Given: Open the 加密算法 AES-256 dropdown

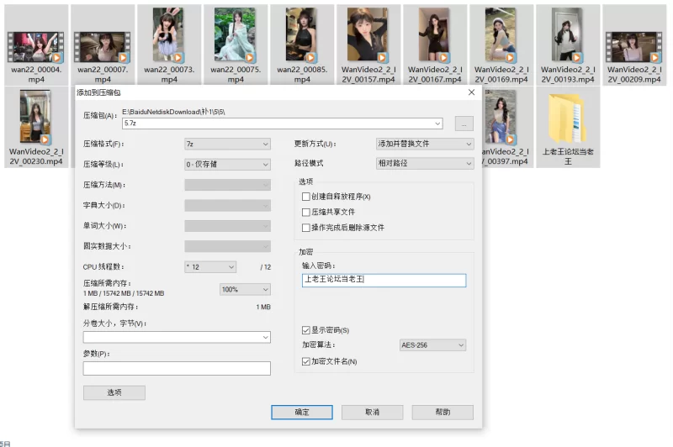Looking at the screenshot, I should tap(432, 345).
